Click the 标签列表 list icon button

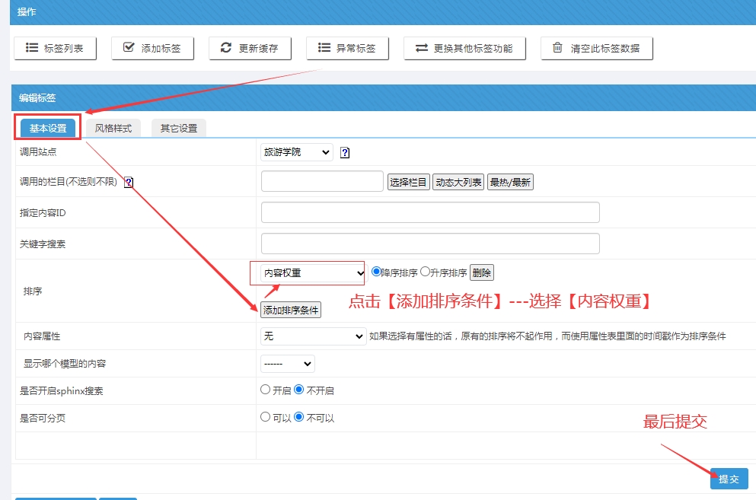point(53,48)
